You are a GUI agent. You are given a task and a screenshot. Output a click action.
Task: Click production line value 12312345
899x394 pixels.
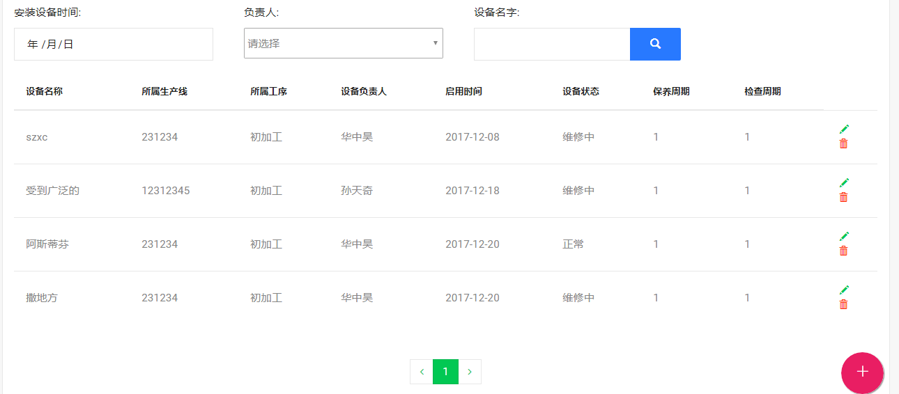(x=166, y=191)
